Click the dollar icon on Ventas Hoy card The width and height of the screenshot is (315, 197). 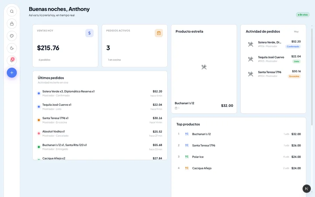(89, 33)
